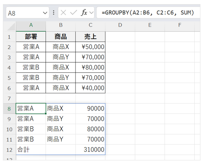Viewport: 205px width, 167px height.
Task: Click cell A8 with 営業A result
Action: tap(31, 108)
